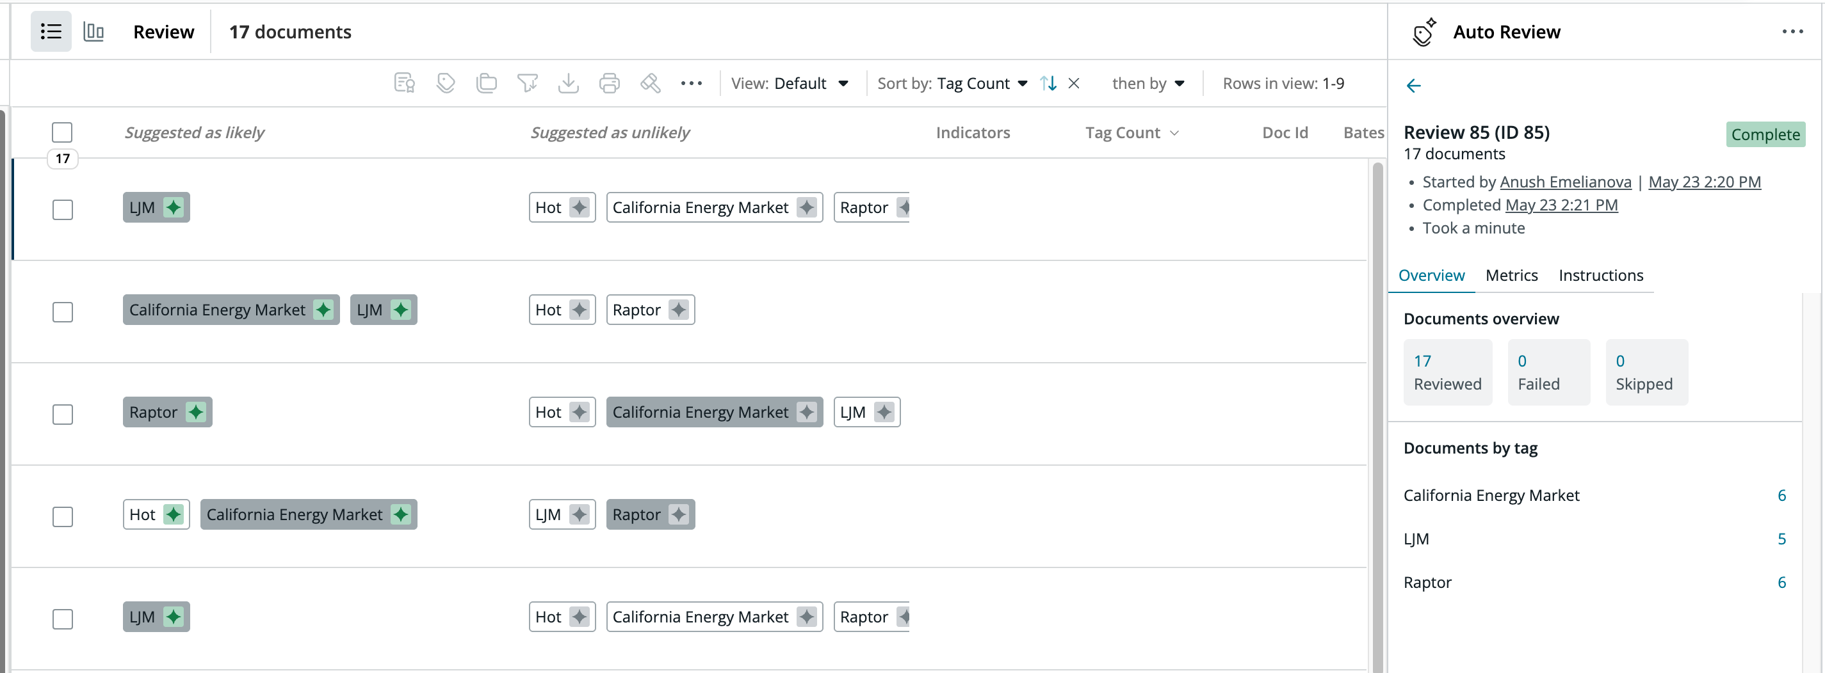
Task: Select the Overview tab
Action: click(x=1431, y=275)
